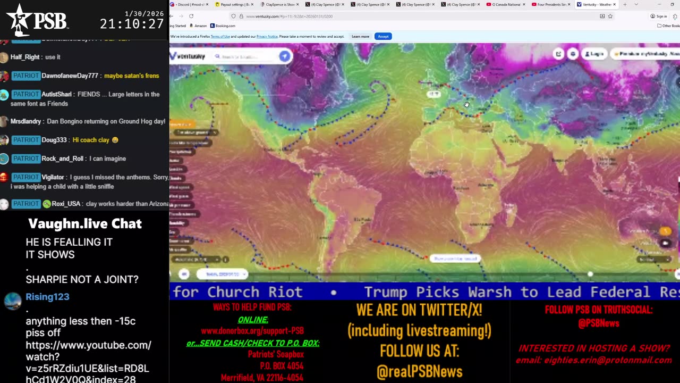Image resolution: width=680 pixels, height=383 pixels.
Task: Toggle the orange round button above map settings
Action: (x=665, y=231)
